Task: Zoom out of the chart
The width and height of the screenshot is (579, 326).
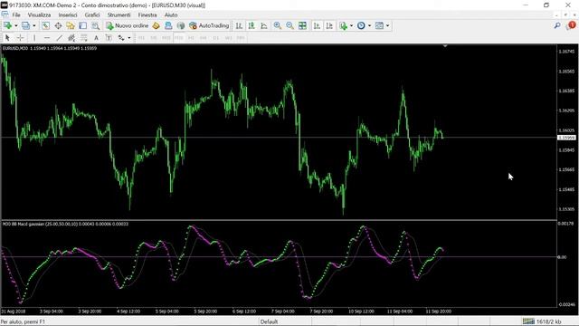Action: [x=289, y=25]
